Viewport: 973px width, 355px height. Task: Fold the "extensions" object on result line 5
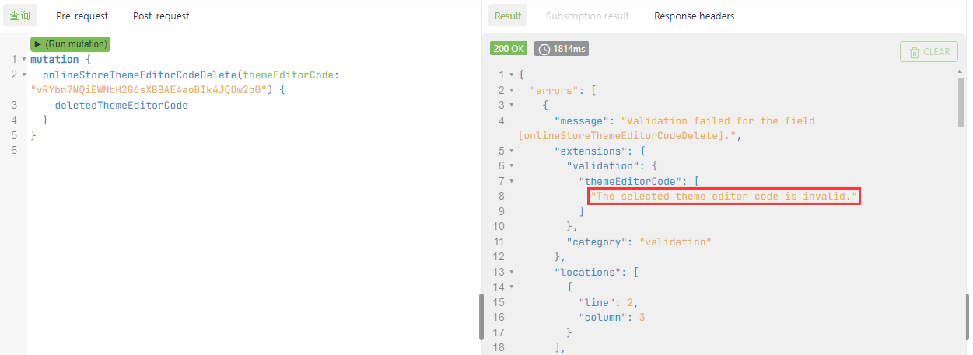click(511, 151)
